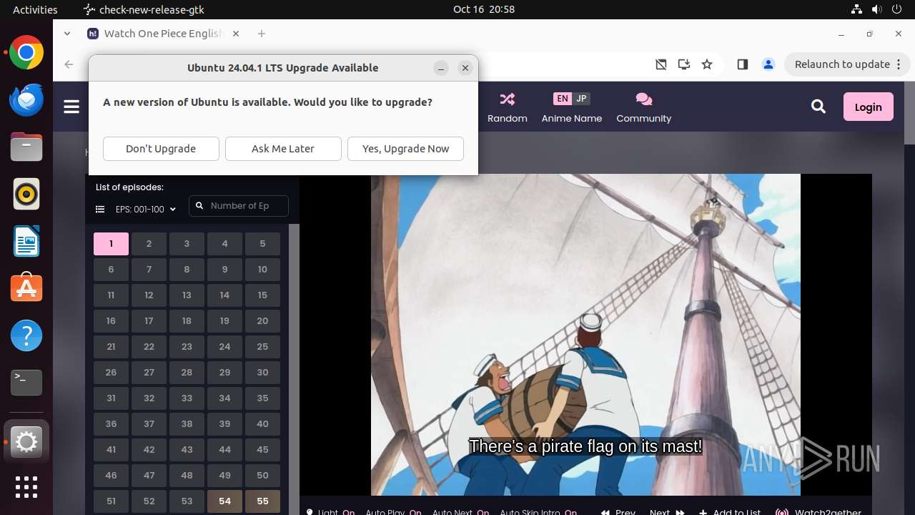The height and width of the screenshot is (515, 915).
Task: Toggle Auto Next setting
Action: [460, 512]
